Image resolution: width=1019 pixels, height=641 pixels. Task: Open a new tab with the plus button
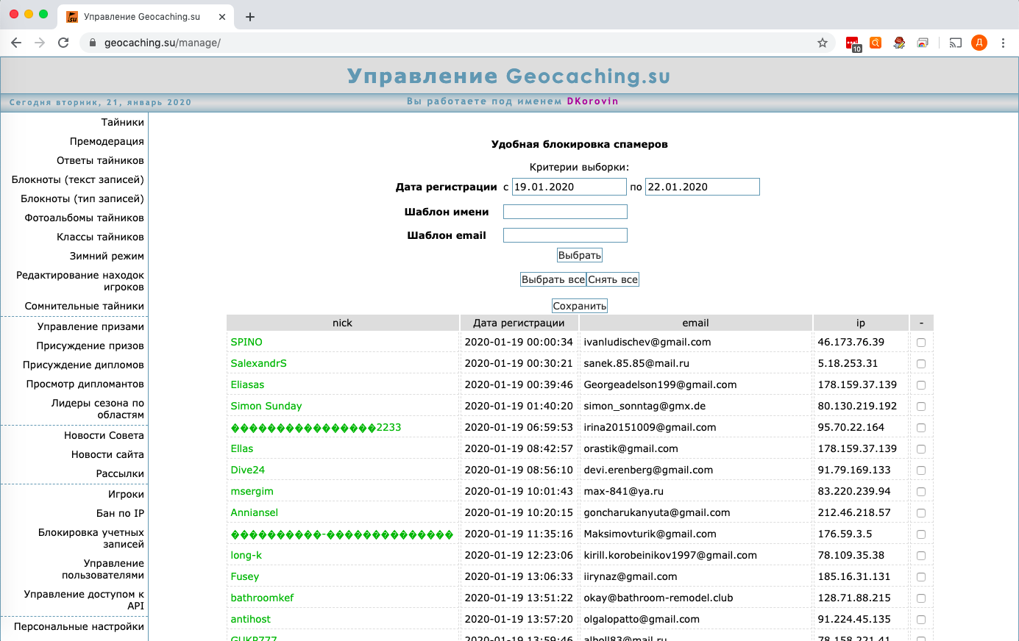click(250, 17)
